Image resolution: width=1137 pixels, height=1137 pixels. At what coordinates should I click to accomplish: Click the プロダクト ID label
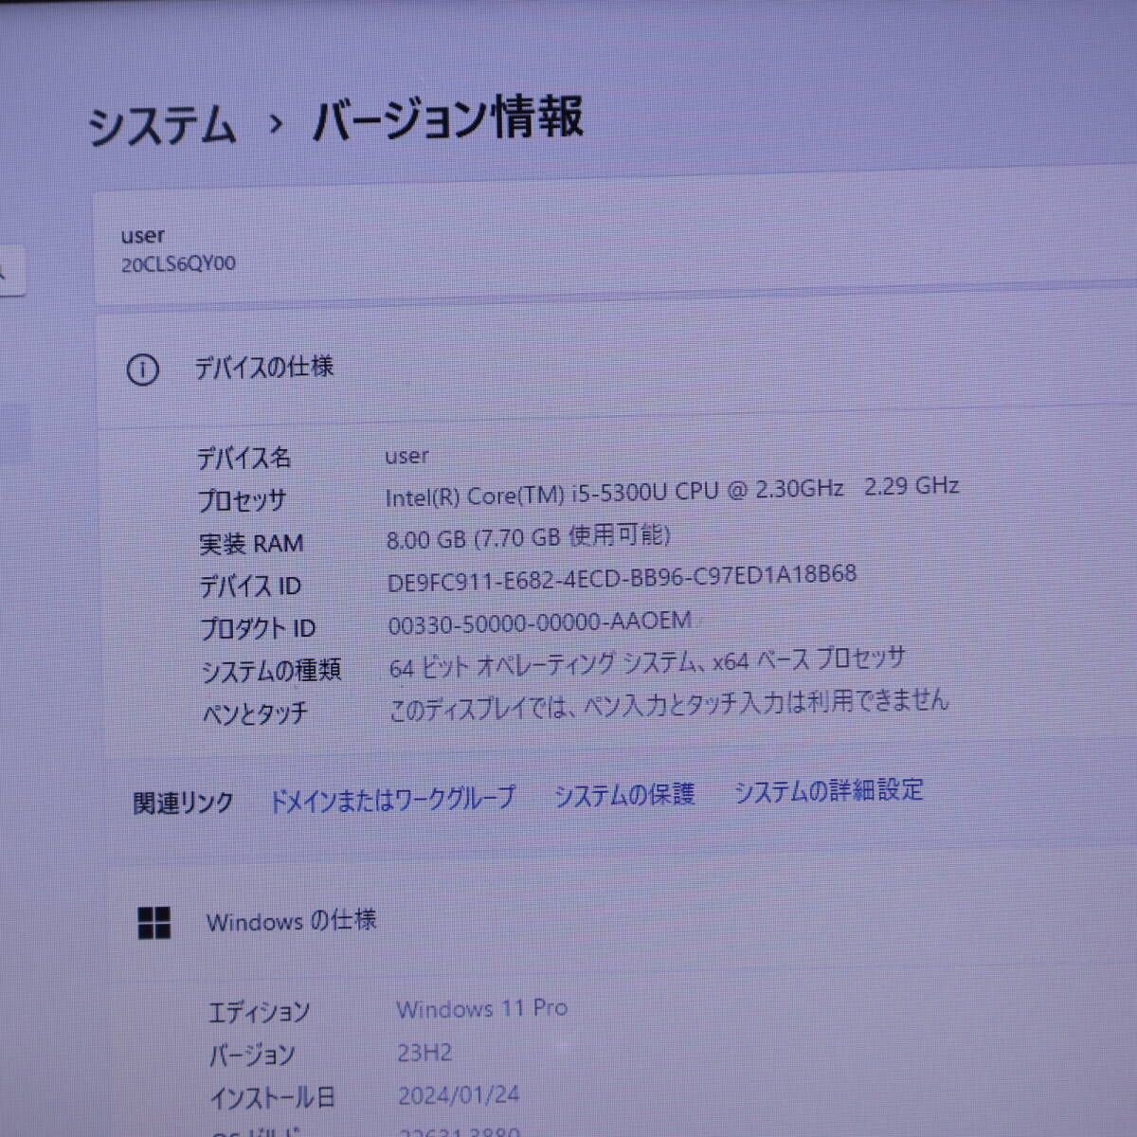258,629
